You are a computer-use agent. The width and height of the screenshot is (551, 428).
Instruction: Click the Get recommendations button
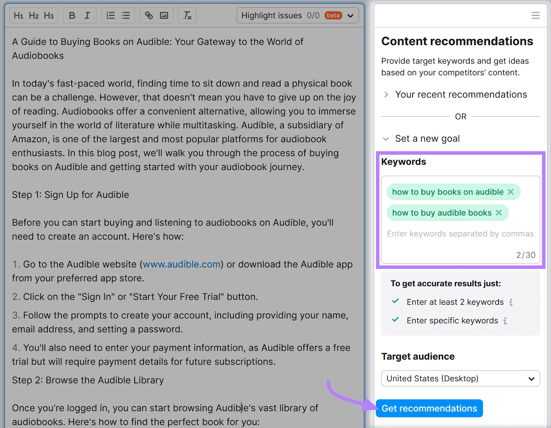coord(429,408)
